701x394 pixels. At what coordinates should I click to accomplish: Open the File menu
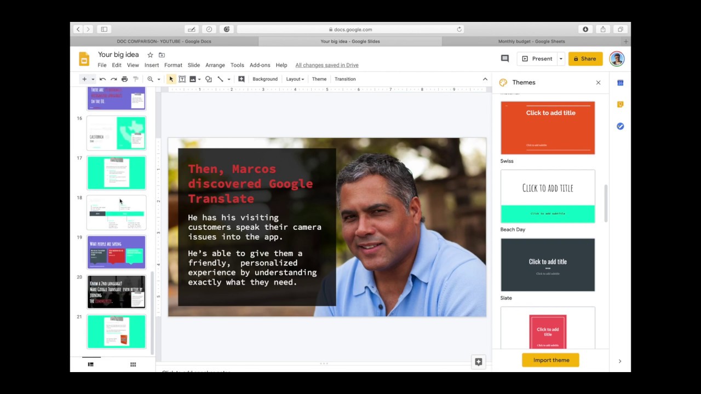(x=102, y=65)
